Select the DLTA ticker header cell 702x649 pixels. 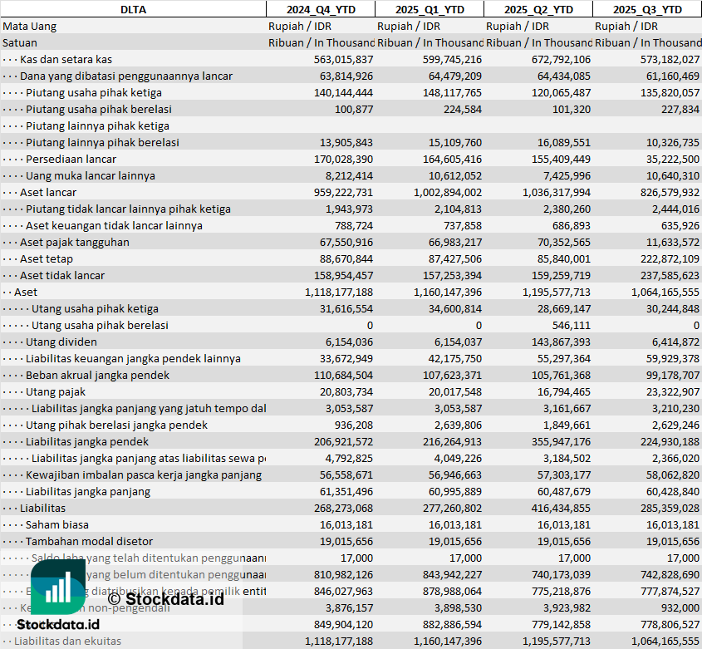coord(133,9)
